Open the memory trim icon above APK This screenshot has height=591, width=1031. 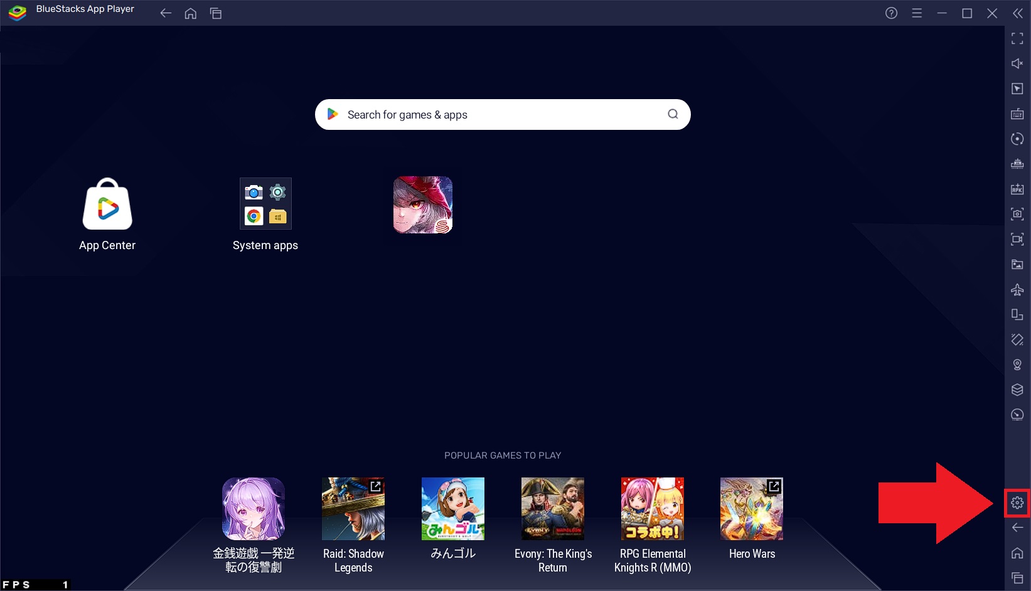click(x=1017, y=164)
